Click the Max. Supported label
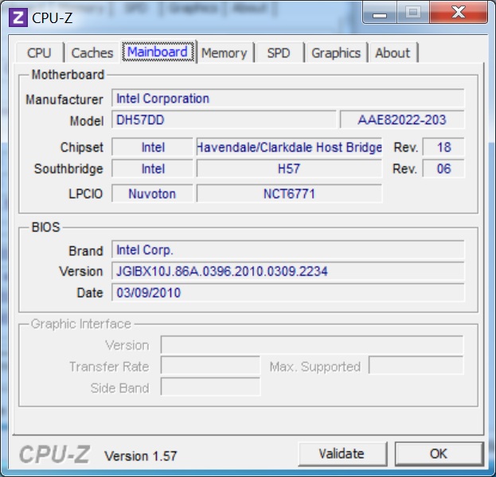Screen dimensions: 496x477 click(x=315, y=367)
